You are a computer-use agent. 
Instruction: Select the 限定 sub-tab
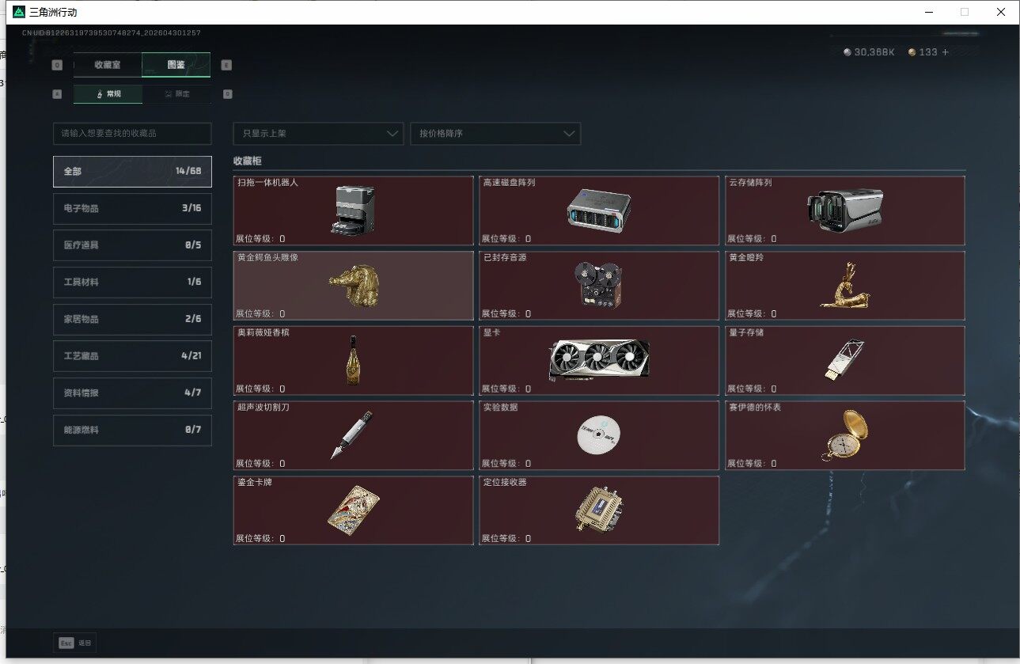click(177, 94)
